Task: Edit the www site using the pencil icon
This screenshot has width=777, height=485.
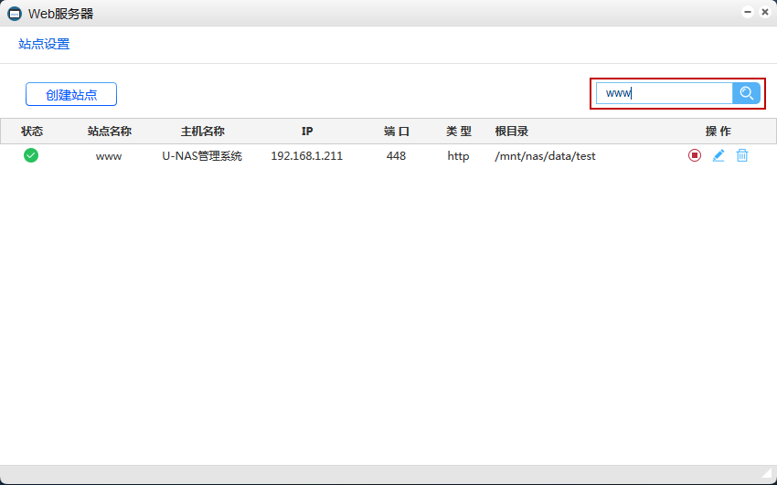Action: click(718, 156)
